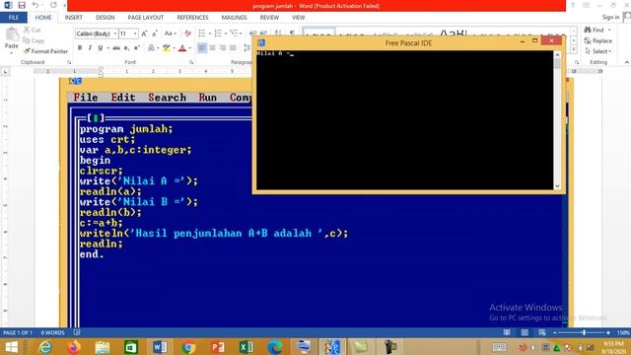The width and height of the screenshot is (631, 355).
Task: Click the tab selector at the ruler's left end
Action: [x=5, y=72]
